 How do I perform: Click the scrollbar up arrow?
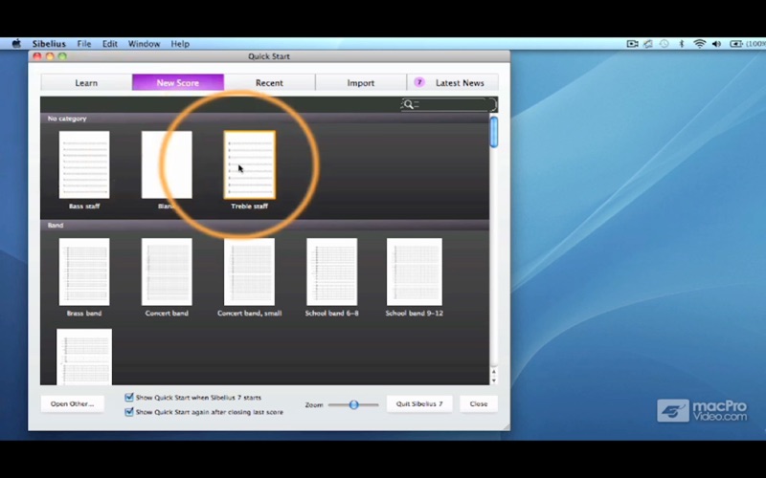coord(494,372)
